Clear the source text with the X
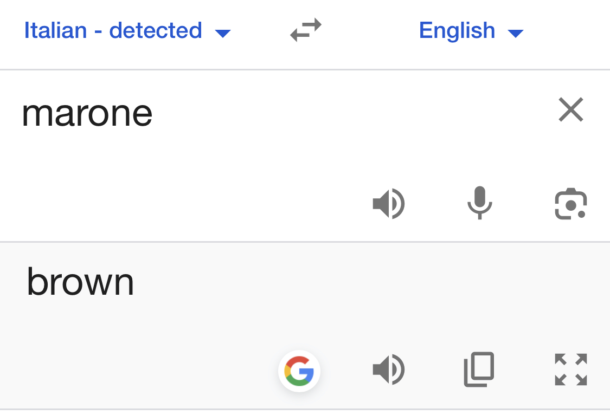This screenshot has width=610, height=415. pyautogui.click(x=570, y=110)
